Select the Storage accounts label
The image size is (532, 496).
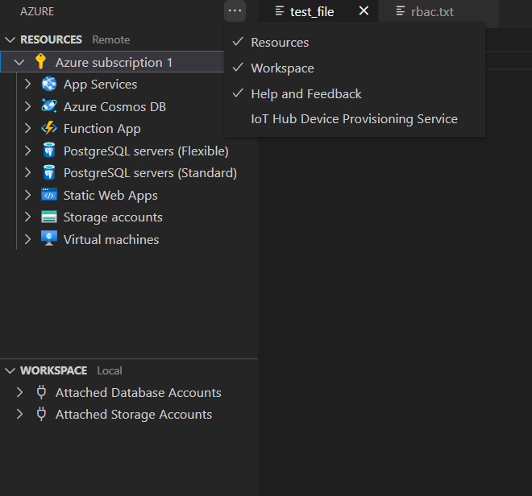[114, 217]
